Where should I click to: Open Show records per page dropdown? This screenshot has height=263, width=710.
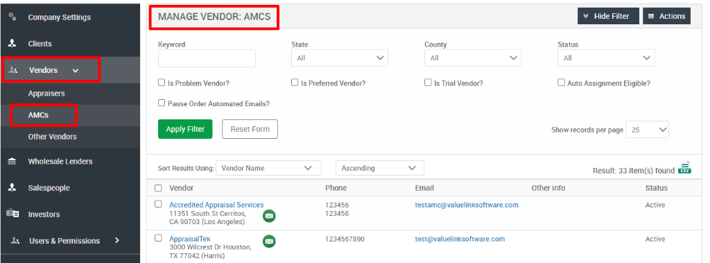(647, 130)
